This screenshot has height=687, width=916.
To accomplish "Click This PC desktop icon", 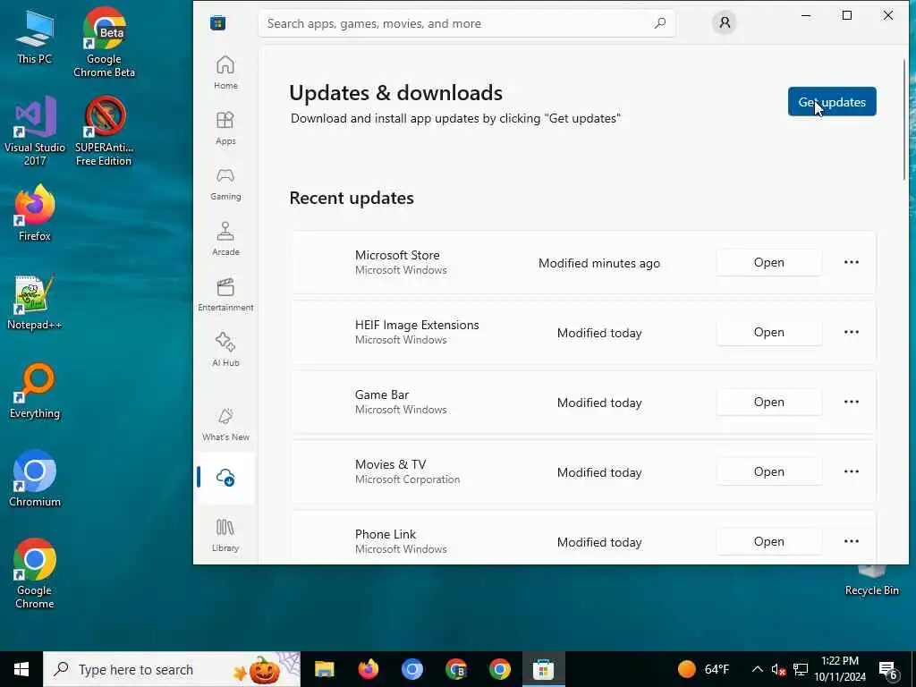I will point(35,37).
